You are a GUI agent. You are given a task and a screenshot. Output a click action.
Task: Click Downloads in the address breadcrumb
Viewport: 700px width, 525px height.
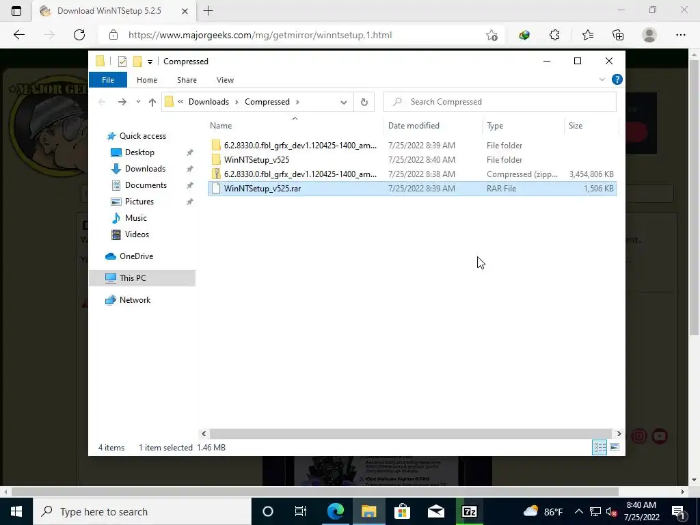tap(208, 102)
